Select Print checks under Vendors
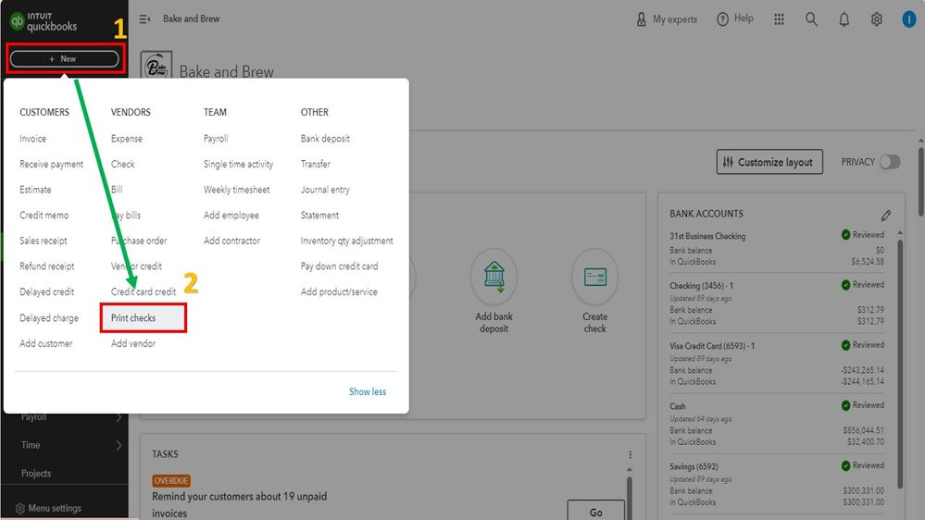This screenshot has height=520, width=925. (133, 317)
